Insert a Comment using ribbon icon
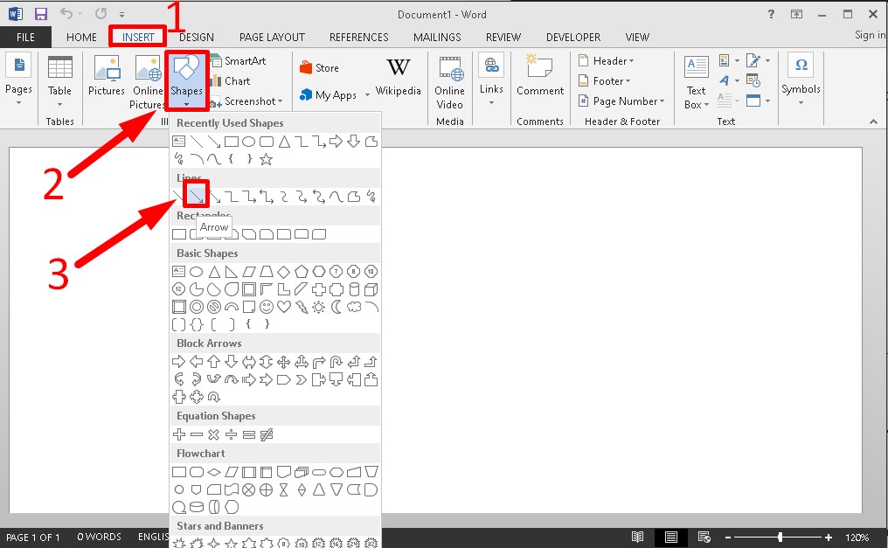888x548 pixels. click(x=539, y=77)
